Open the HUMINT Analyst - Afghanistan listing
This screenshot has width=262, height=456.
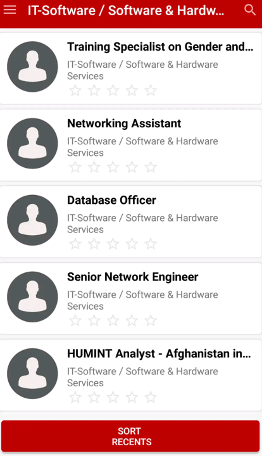[159, 354]
